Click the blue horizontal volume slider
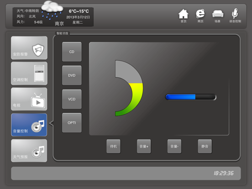The width and height of the screenshot is (252, 189). coord(191,97)
